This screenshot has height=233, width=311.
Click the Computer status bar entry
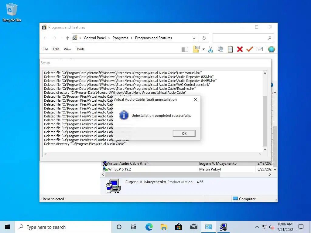[x=244, y=199]
